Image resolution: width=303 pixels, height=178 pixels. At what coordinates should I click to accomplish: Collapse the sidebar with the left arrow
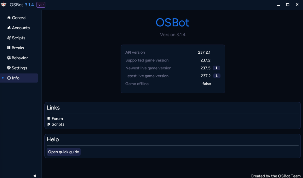(34, 176)
